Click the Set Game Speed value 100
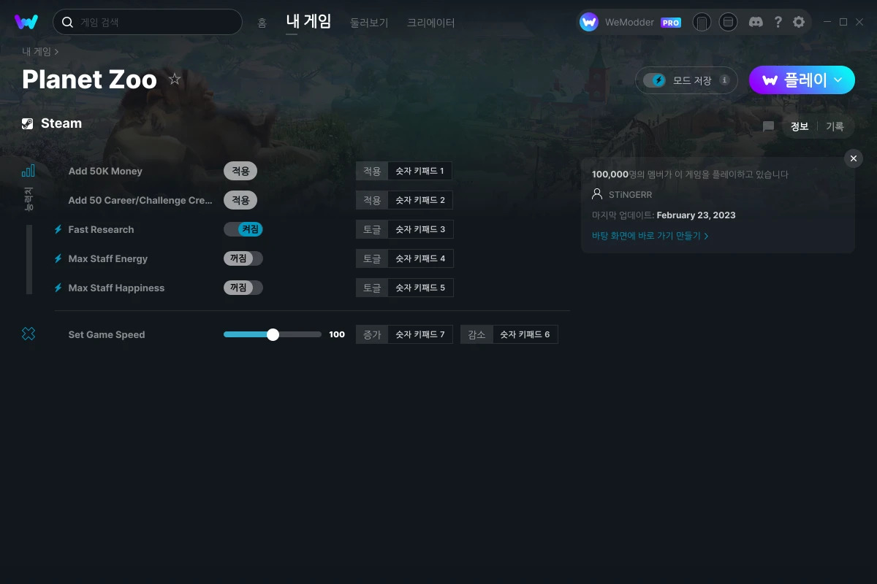 pyautogui.click(x=337, y=334)
